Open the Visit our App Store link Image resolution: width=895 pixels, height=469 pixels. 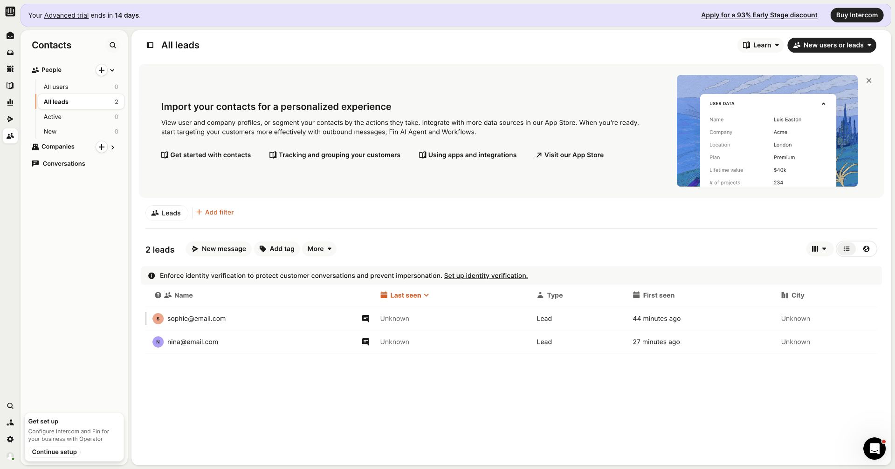coord(569,155)
